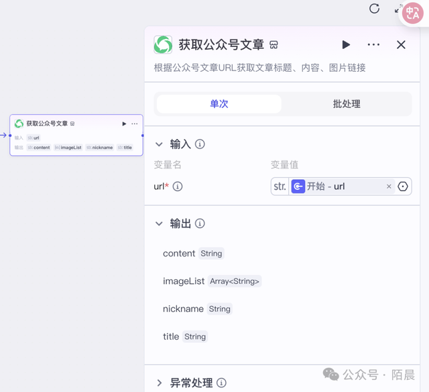Click the small plugin badge icon beside the title

pyautogui.click(x=273, y=45)
